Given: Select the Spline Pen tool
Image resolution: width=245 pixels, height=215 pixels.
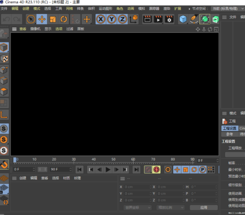Looking at the screenshot, I should pyautogui.click(x=194, y=19).
